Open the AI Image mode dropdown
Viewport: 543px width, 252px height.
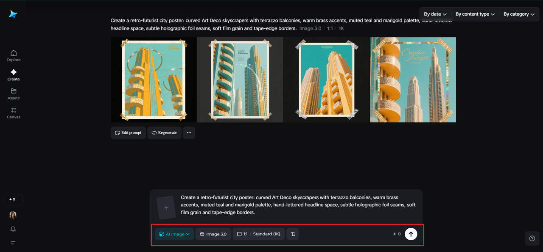click(174, 234)
